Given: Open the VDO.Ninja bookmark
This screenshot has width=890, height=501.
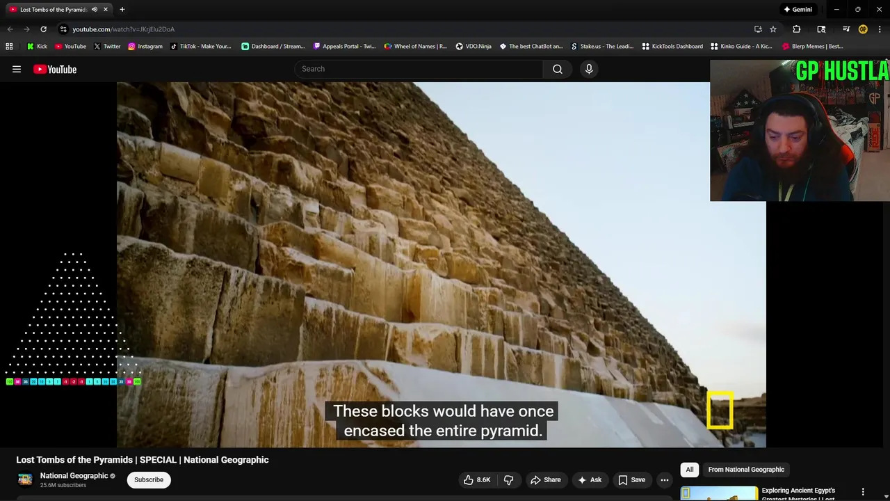Looking at the screenshot, I should point(473,47).
